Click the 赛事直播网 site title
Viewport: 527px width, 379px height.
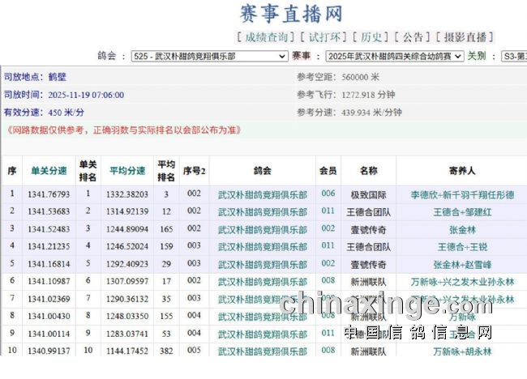point(290,14)
